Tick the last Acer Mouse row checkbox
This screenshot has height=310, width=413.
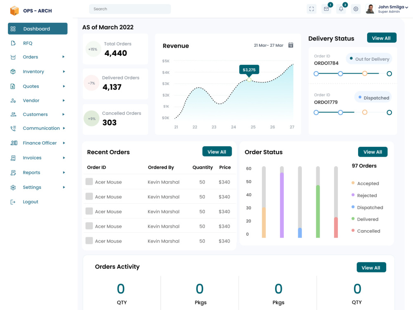coord(89,241)
